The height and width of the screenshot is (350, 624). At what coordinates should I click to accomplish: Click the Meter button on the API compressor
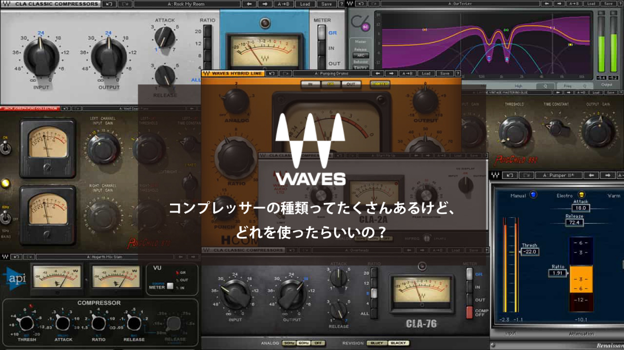170,286
